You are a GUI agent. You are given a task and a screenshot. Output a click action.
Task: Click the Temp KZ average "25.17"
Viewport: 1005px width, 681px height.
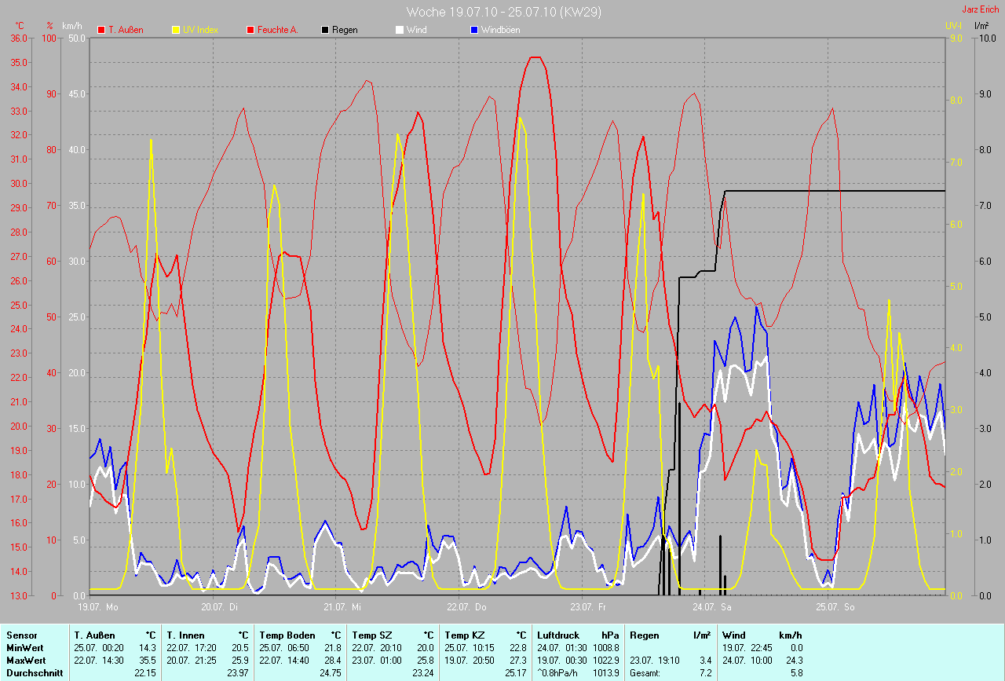click(516, 673)
